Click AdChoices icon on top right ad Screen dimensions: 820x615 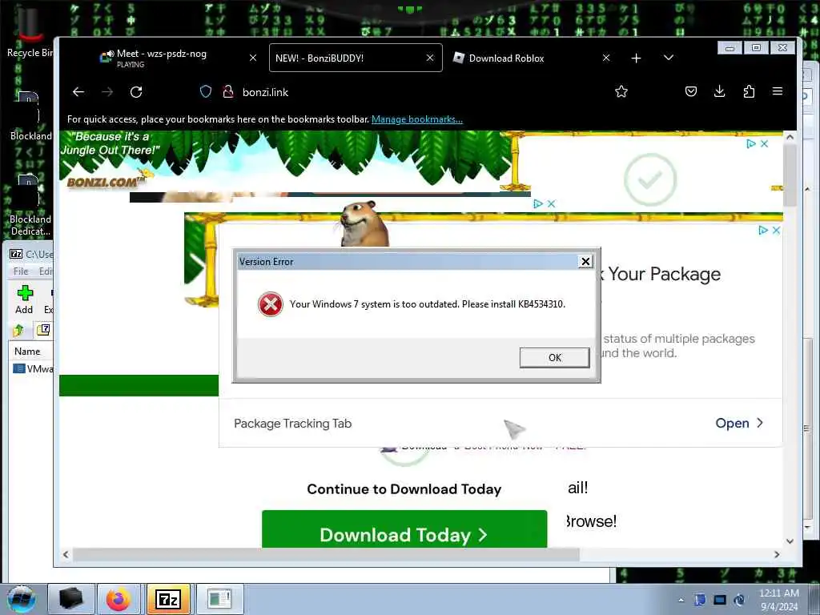[751, 144]
